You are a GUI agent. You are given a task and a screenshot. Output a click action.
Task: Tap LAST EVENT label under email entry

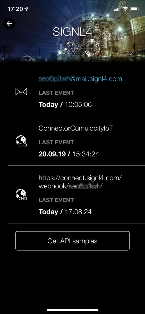pos(56,93)
